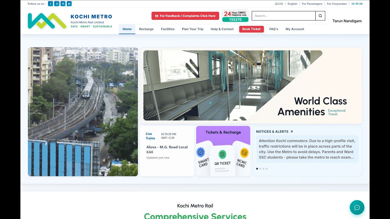Open the Tickets & Recharge card heading
The image size is (390, 219).
223,132
